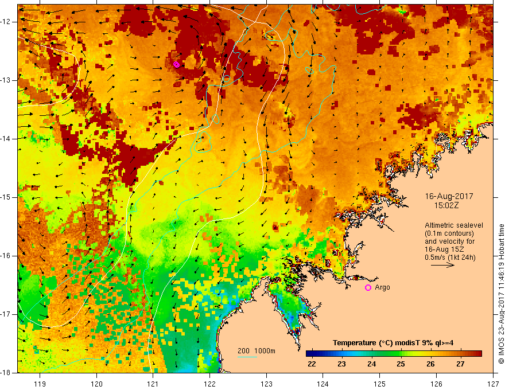Click latitude axis label '-12'

click(6, 22)
